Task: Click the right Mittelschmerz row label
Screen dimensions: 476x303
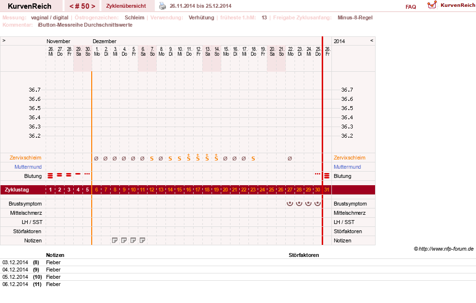Action: 349,213
